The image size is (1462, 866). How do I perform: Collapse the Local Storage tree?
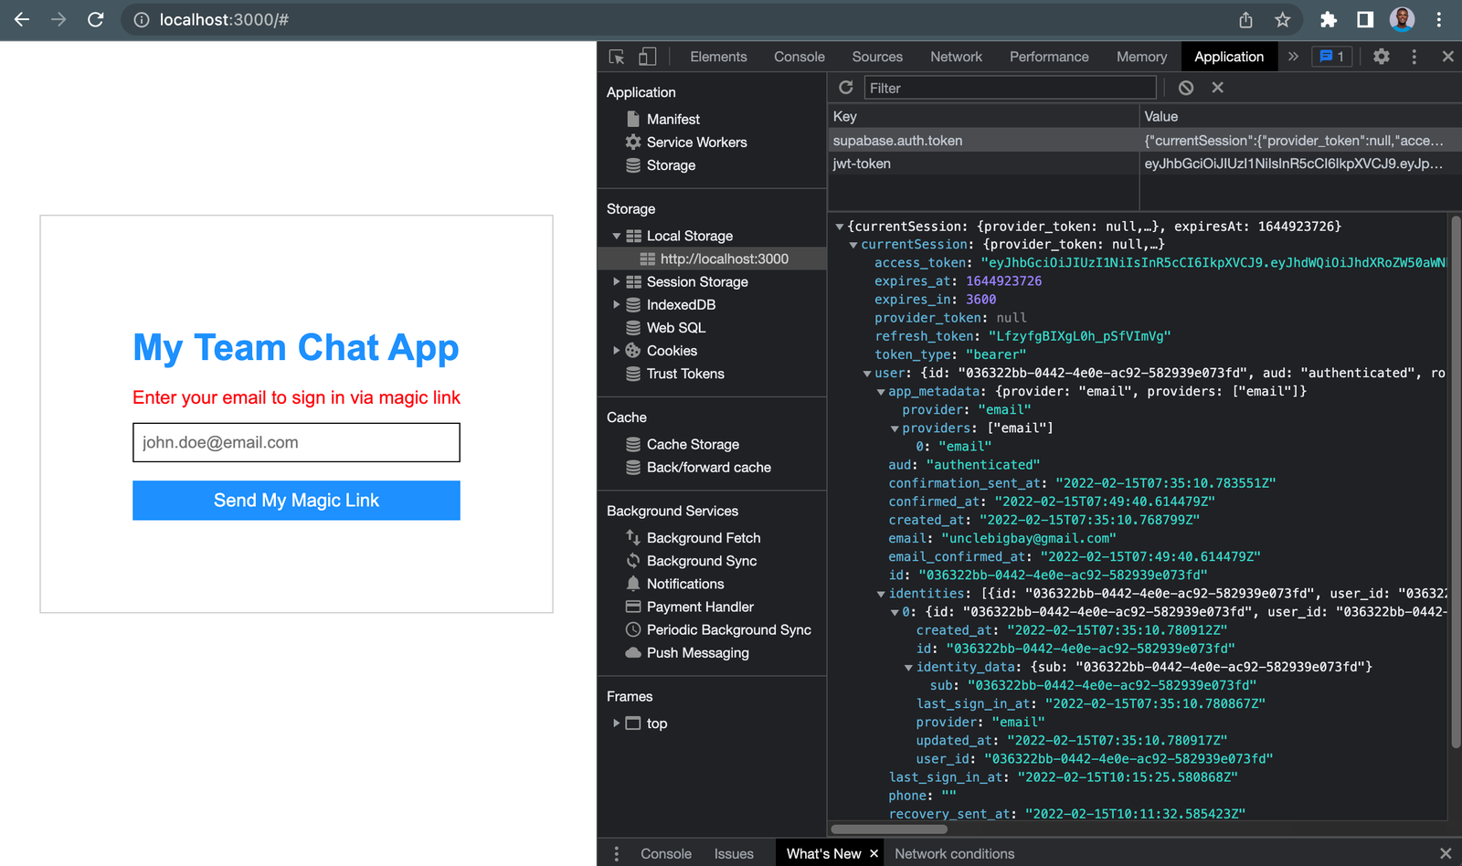click(x=618, y=235)
